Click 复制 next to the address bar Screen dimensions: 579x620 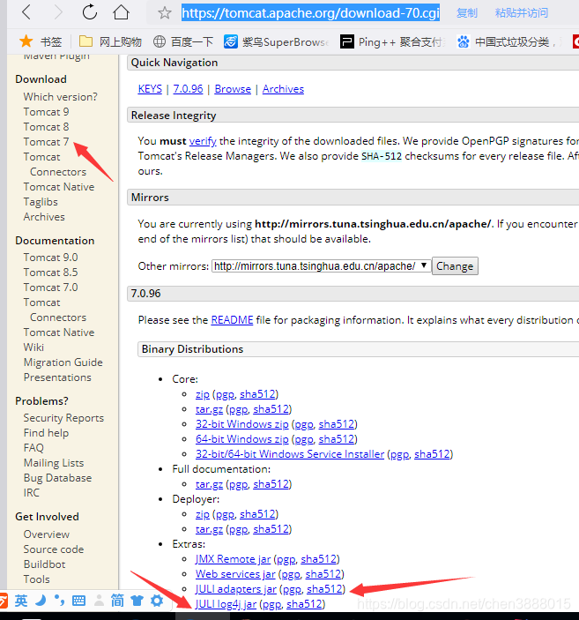pos(467,13)
